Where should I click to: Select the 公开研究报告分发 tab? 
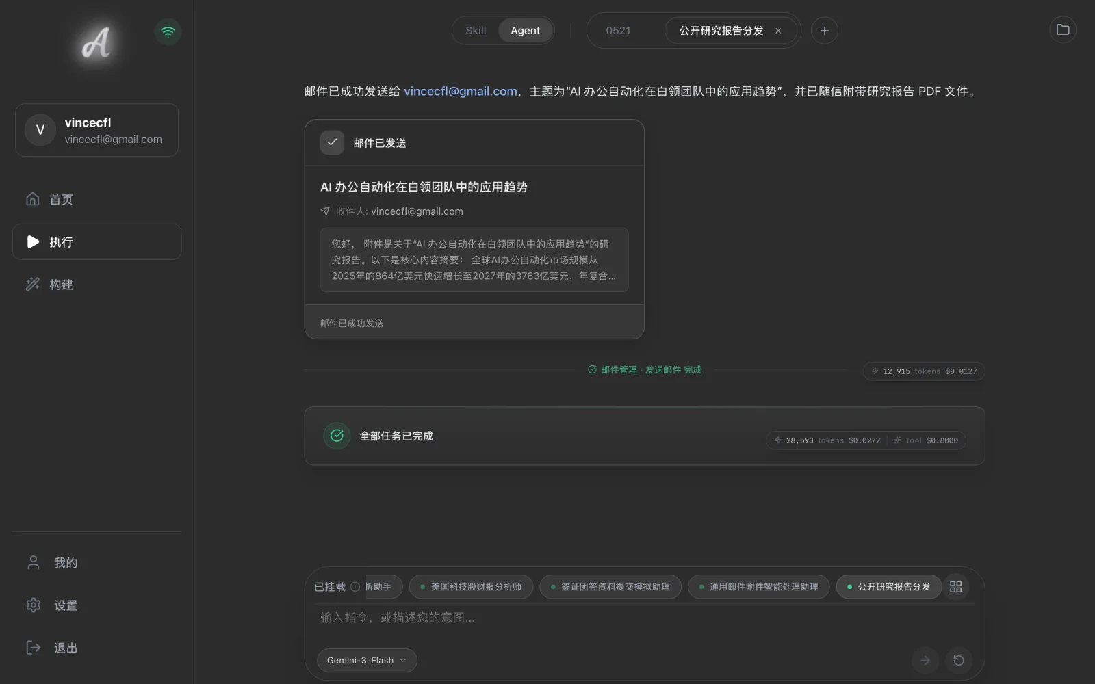coord(721,31)
